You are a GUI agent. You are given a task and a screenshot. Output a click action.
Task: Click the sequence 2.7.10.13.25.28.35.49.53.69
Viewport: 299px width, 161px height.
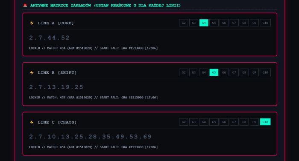point(91,137)
